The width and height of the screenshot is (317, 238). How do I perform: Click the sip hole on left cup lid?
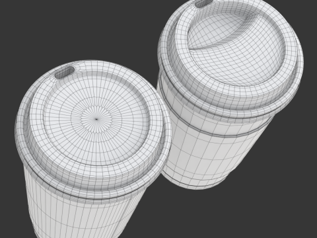pyautogui.click(x=65, y=73)
